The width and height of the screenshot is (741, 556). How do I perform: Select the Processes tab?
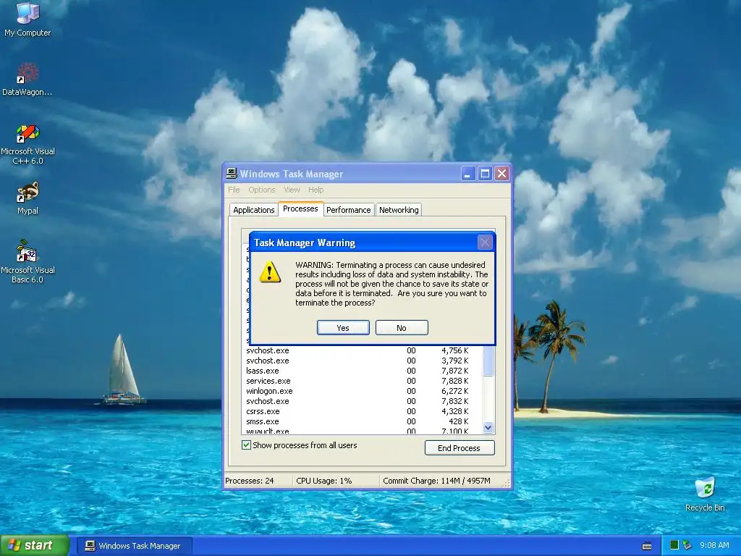pyautogui.click(x=300, y=209)
